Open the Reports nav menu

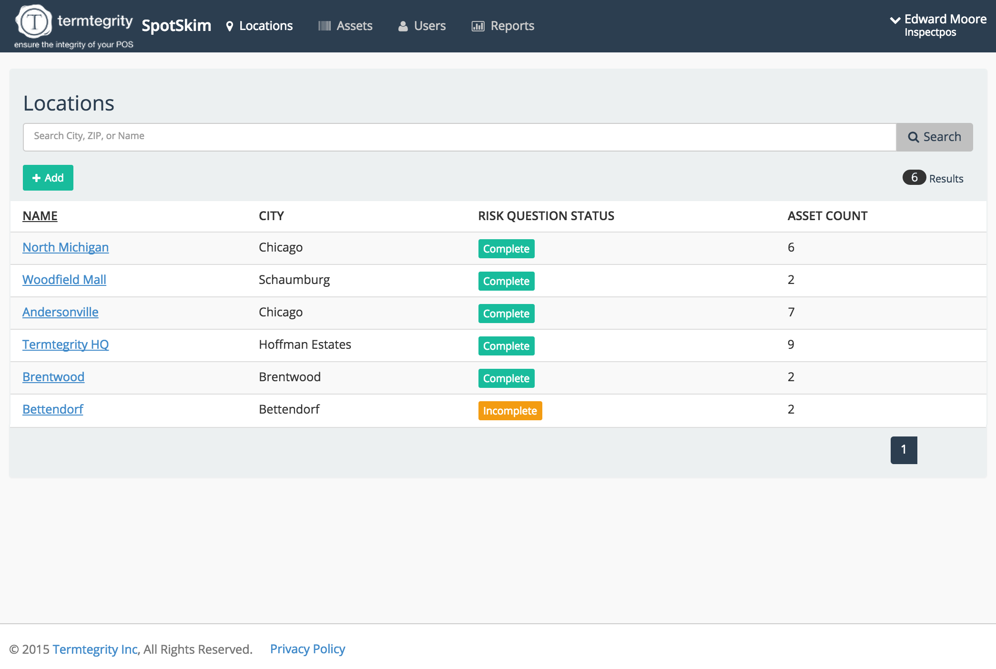pos(503,26)
